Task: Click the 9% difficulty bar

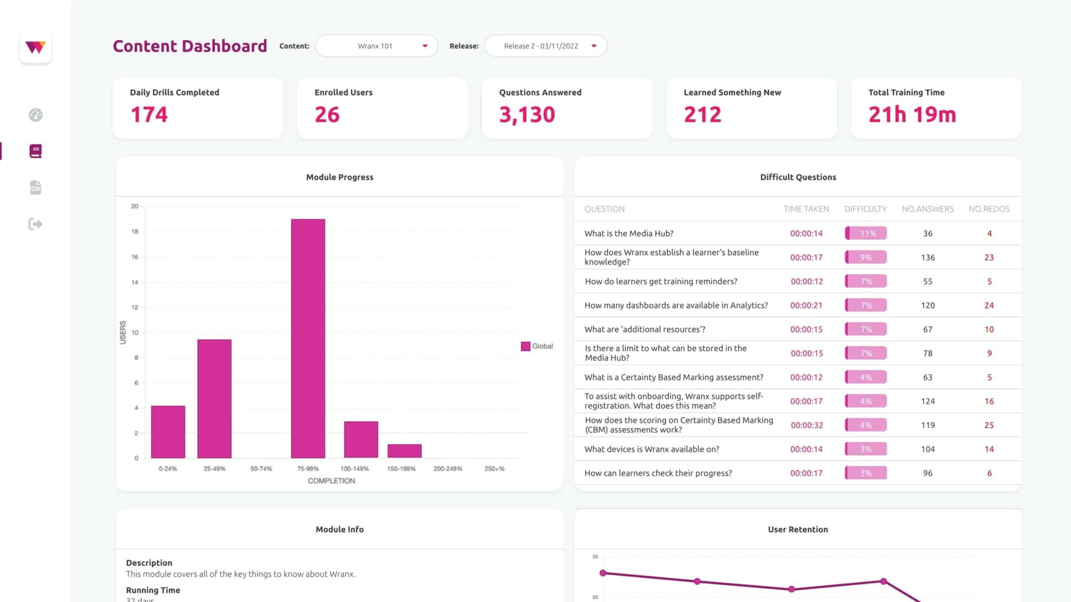Action: [866, 257]
